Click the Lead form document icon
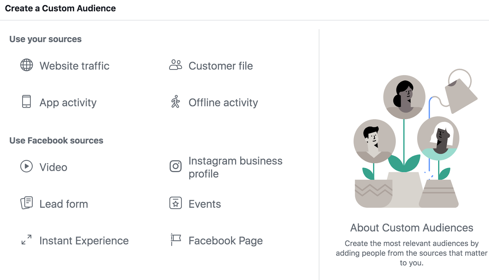Screen dimensions: 489x280 coord(27,203)
